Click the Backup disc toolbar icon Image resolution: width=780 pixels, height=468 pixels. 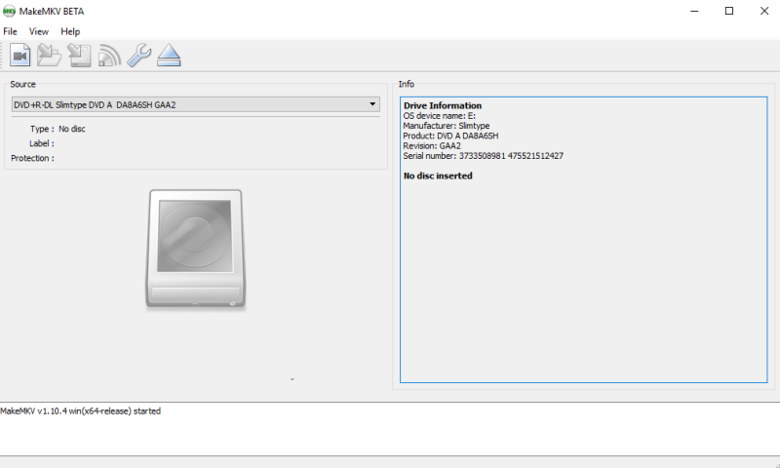(80, 56)
